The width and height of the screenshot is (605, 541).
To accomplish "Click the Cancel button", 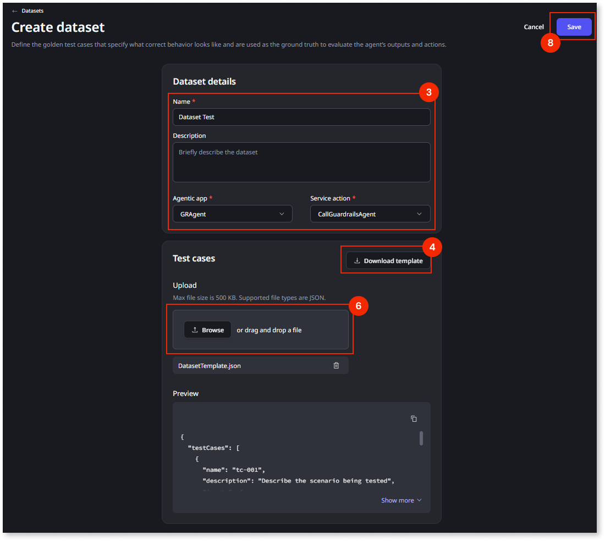I will tap(533, 27).
